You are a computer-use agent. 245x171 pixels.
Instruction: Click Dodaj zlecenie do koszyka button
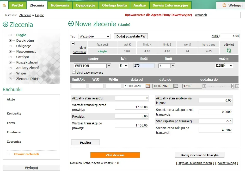tap(200, 155)
